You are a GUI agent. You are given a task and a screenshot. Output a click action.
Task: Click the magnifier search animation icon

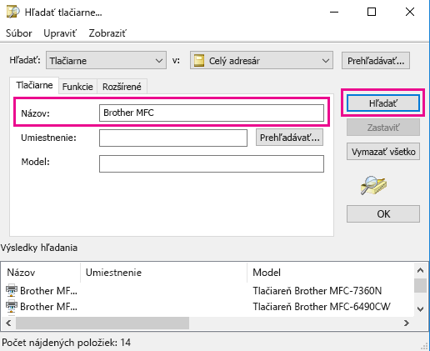pos(373,185)
